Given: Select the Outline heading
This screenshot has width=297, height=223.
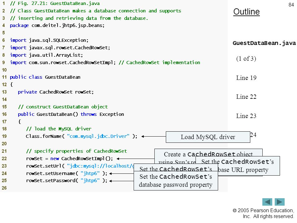Looking at the screenshot, I should coord(247,12).
